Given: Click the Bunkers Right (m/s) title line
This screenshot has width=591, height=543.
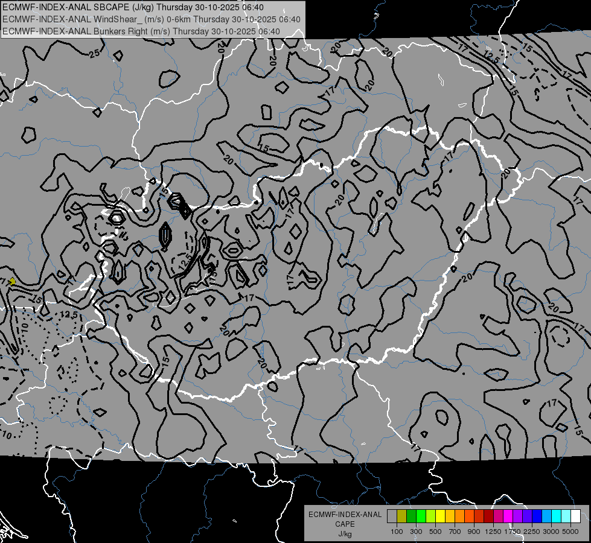Looking at the screenshot, I should pyautogui.click(x=141, y=31).
